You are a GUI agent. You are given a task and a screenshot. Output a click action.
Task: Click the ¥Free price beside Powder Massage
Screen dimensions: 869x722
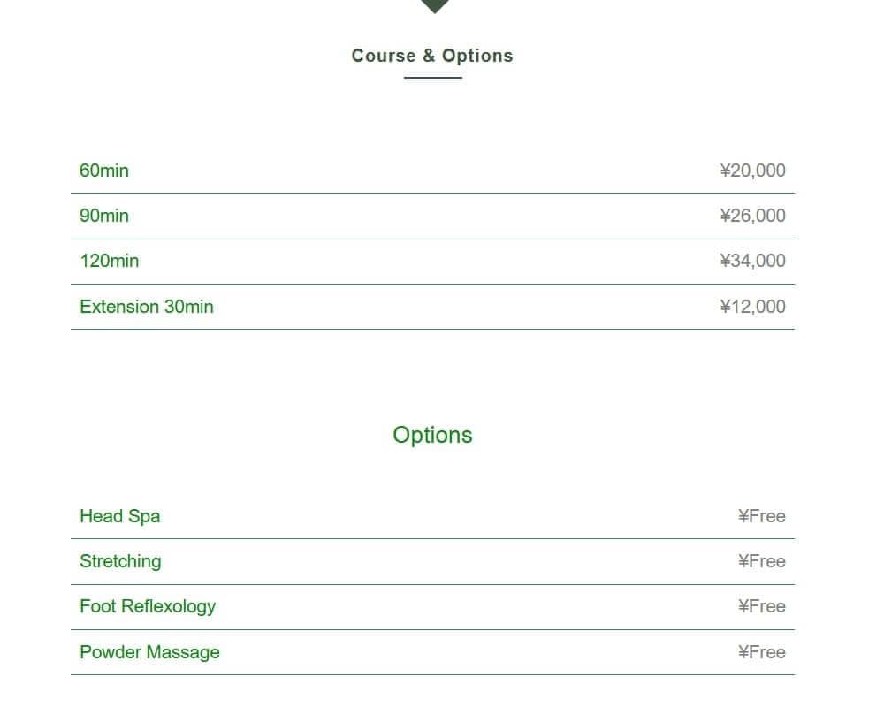click(x=761, y=652)
